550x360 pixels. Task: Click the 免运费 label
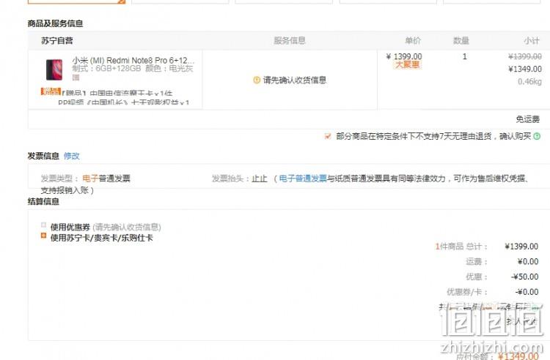527,119
